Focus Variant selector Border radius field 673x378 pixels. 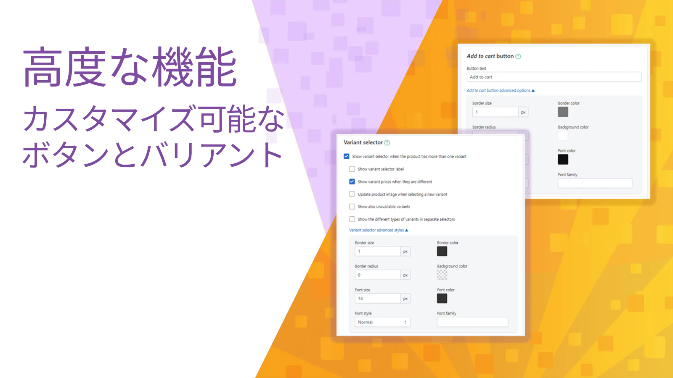(x=378, y=275)
